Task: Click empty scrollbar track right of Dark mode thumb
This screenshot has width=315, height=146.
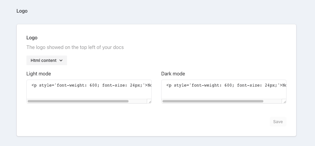Action: tap(272, 102)
